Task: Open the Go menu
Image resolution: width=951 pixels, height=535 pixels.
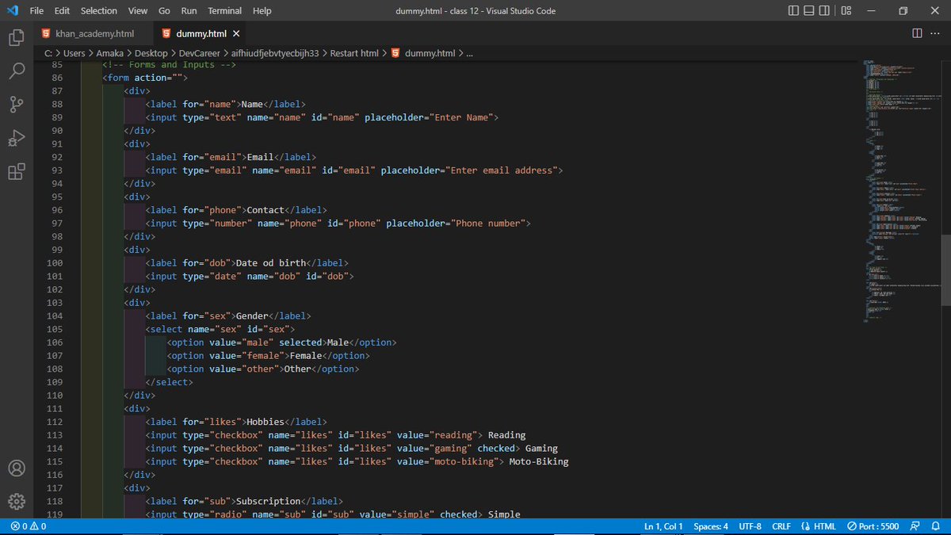Action: pyautogui.click(x=164, y=10)
